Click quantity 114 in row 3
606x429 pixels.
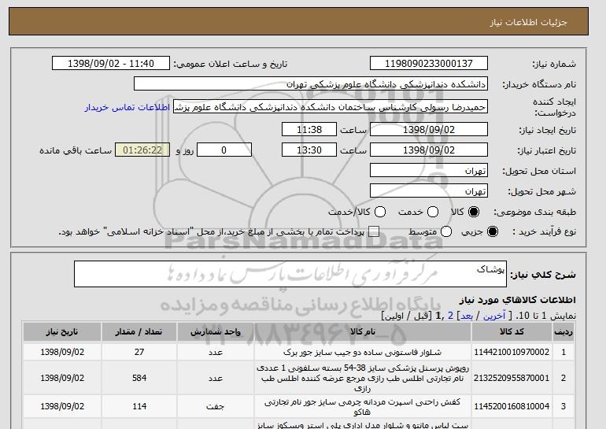[139, 406]
